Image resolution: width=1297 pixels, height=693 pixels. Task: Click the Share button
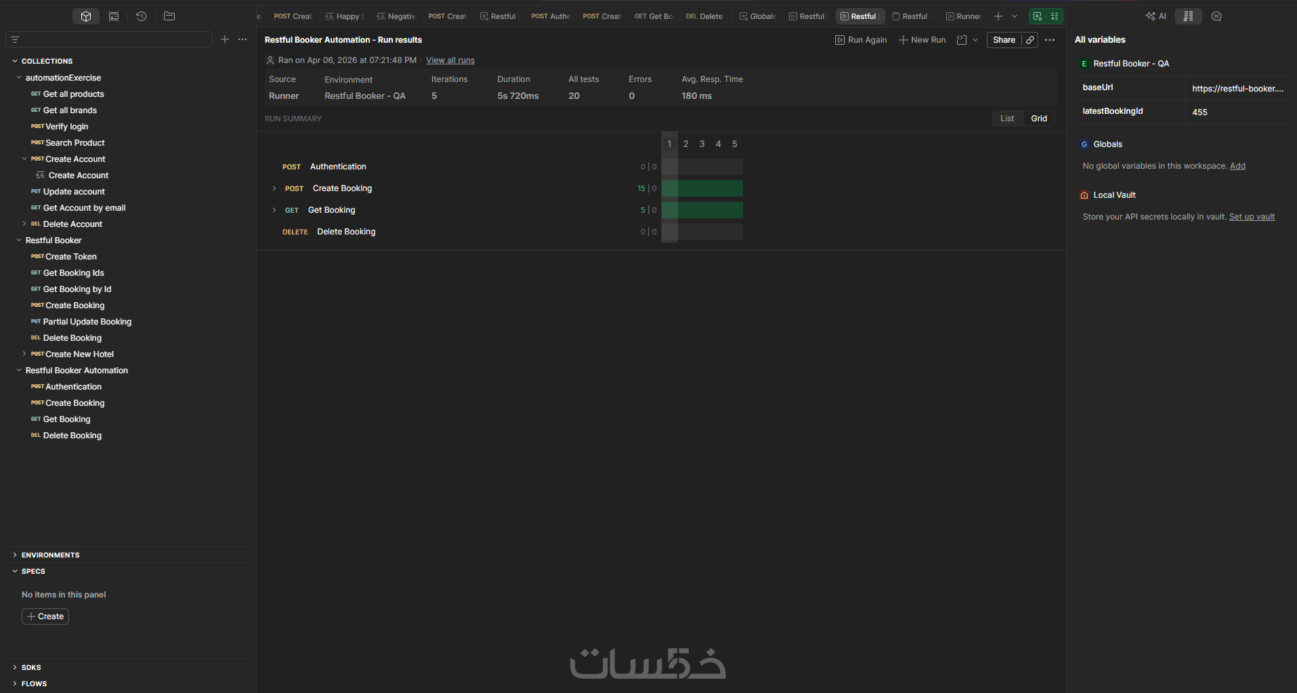coord(1004,40)
